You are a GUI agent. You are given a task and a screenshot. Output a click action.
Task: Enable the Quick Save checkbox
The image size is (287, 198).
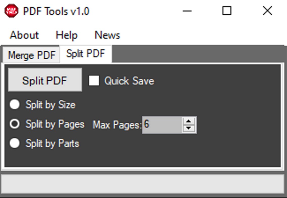[x=94, y=81]
